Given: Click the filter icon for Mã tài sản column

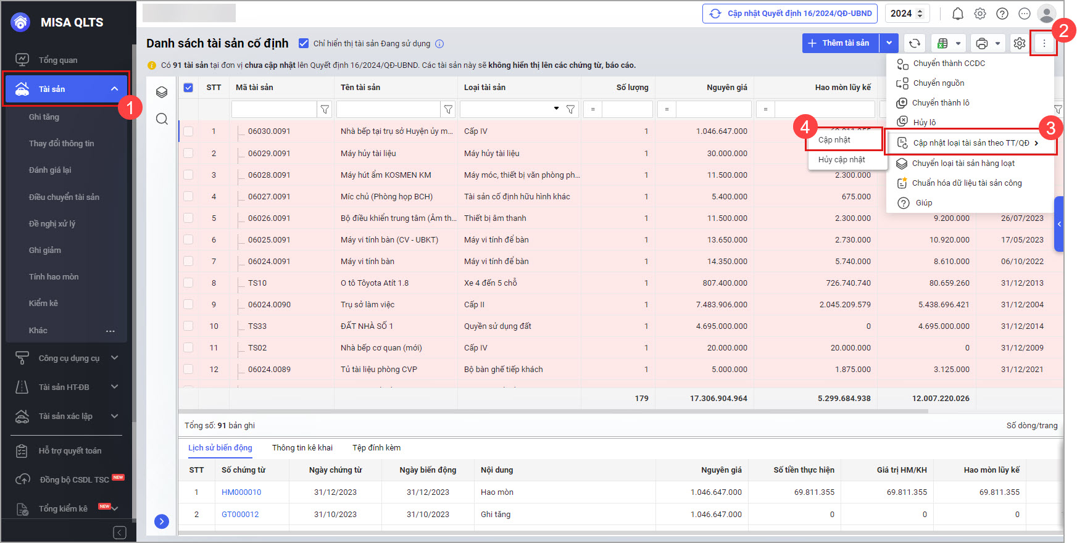Looking at the screenshot, I should tap(325, 109).
